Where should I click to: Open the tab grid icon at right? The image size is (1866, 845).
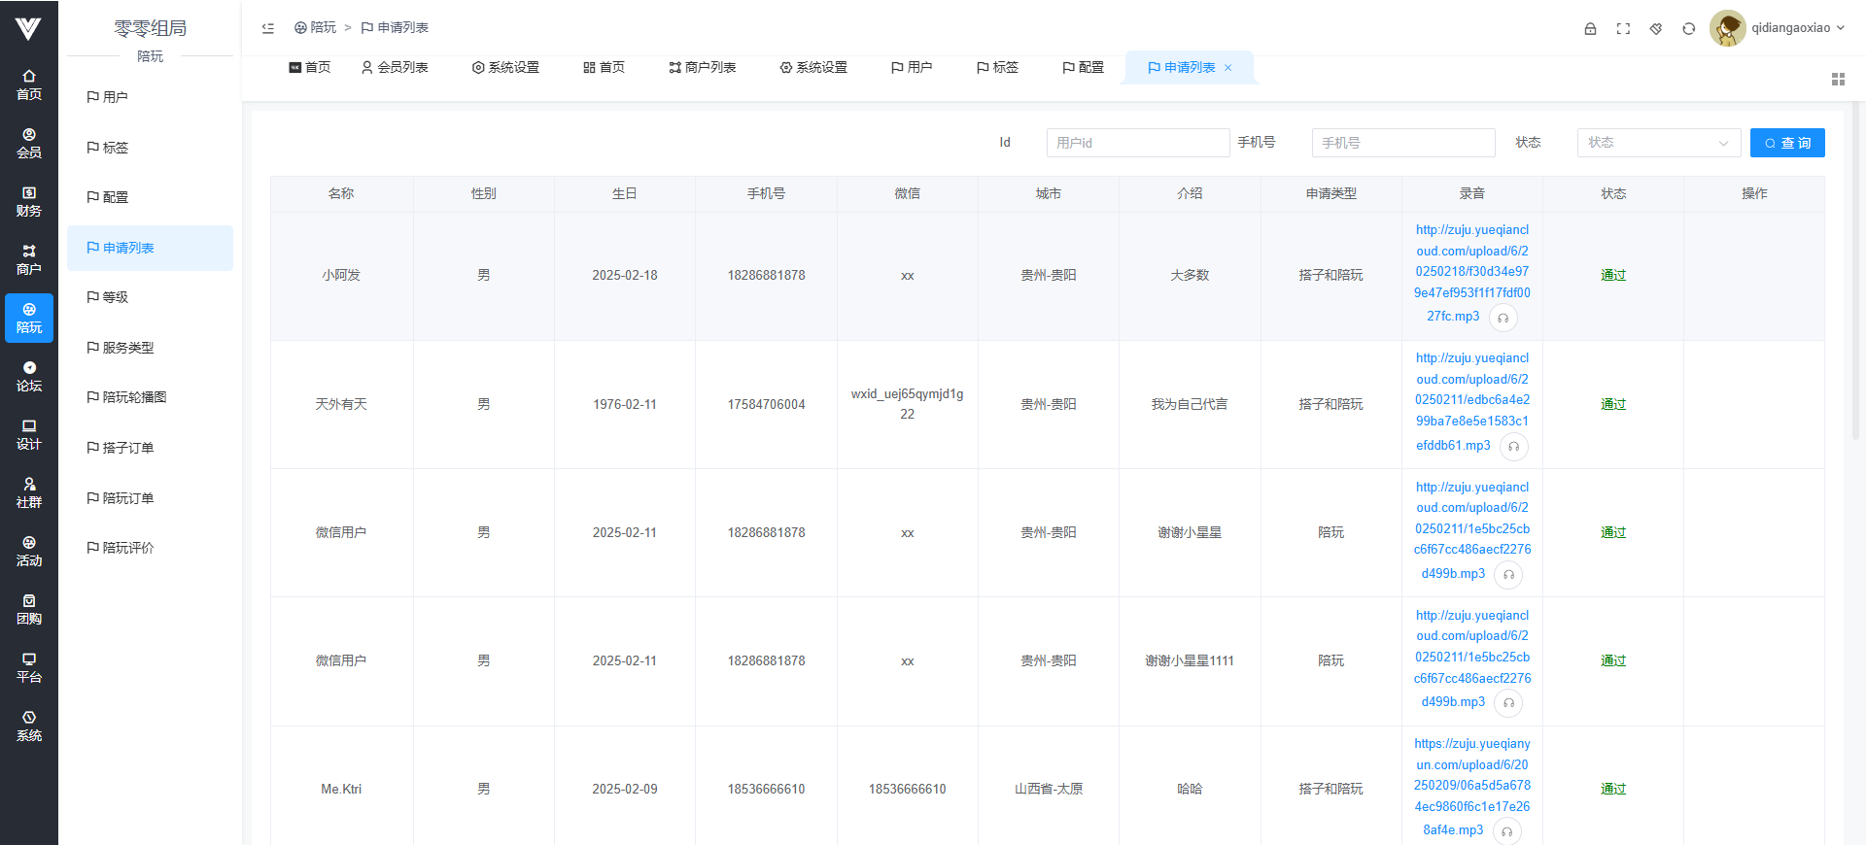(1838, 80)
